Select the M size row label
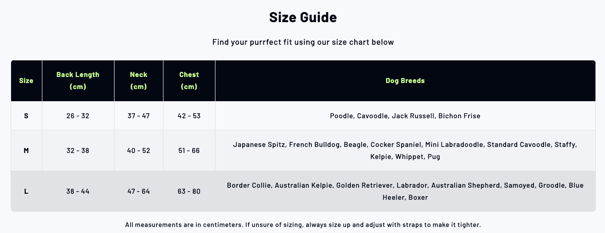 [26, 150]
